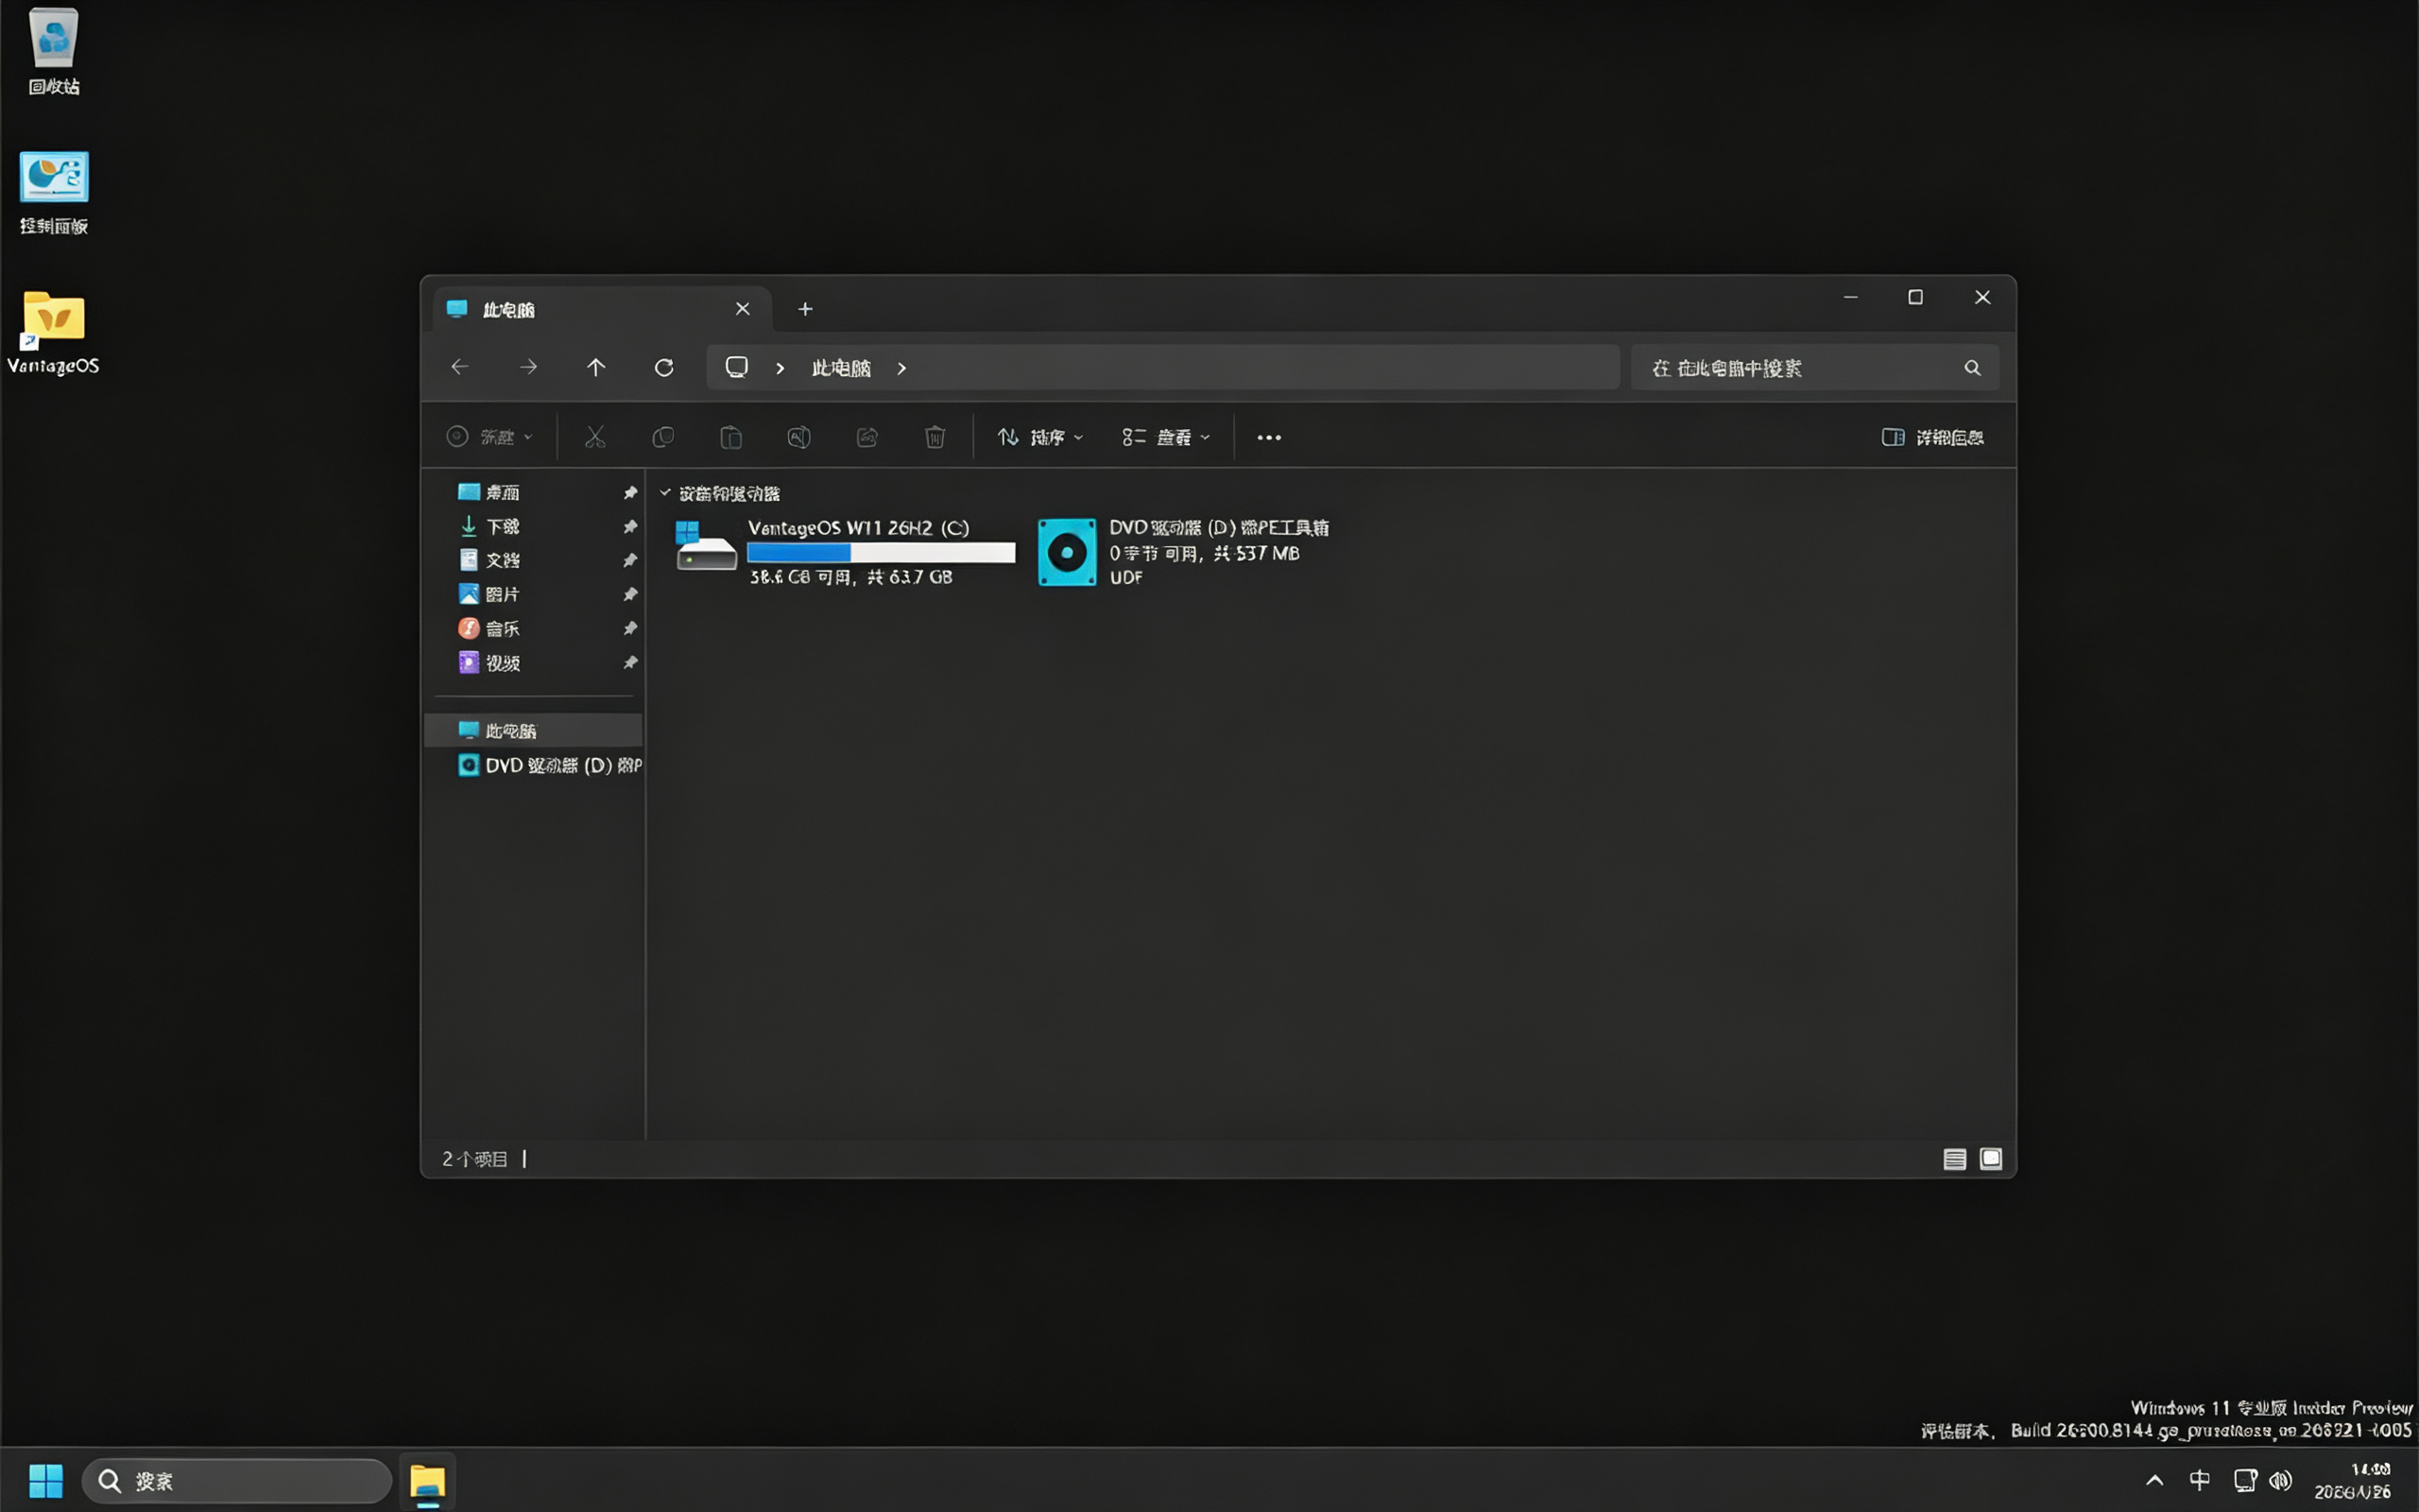Toggle the 详细信息 details pane
Image resolution: width=2419 pixels, height=1512 pixels.
coord(1932,437)
